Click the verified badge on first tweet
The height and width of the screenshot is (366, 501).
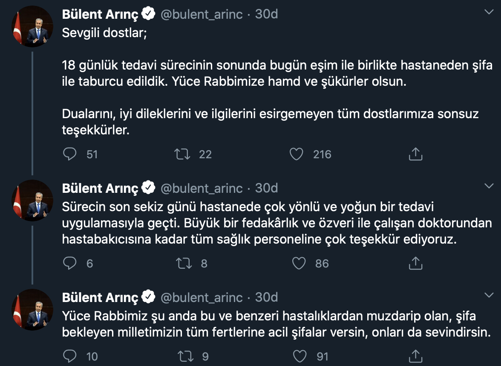point(147,14)
